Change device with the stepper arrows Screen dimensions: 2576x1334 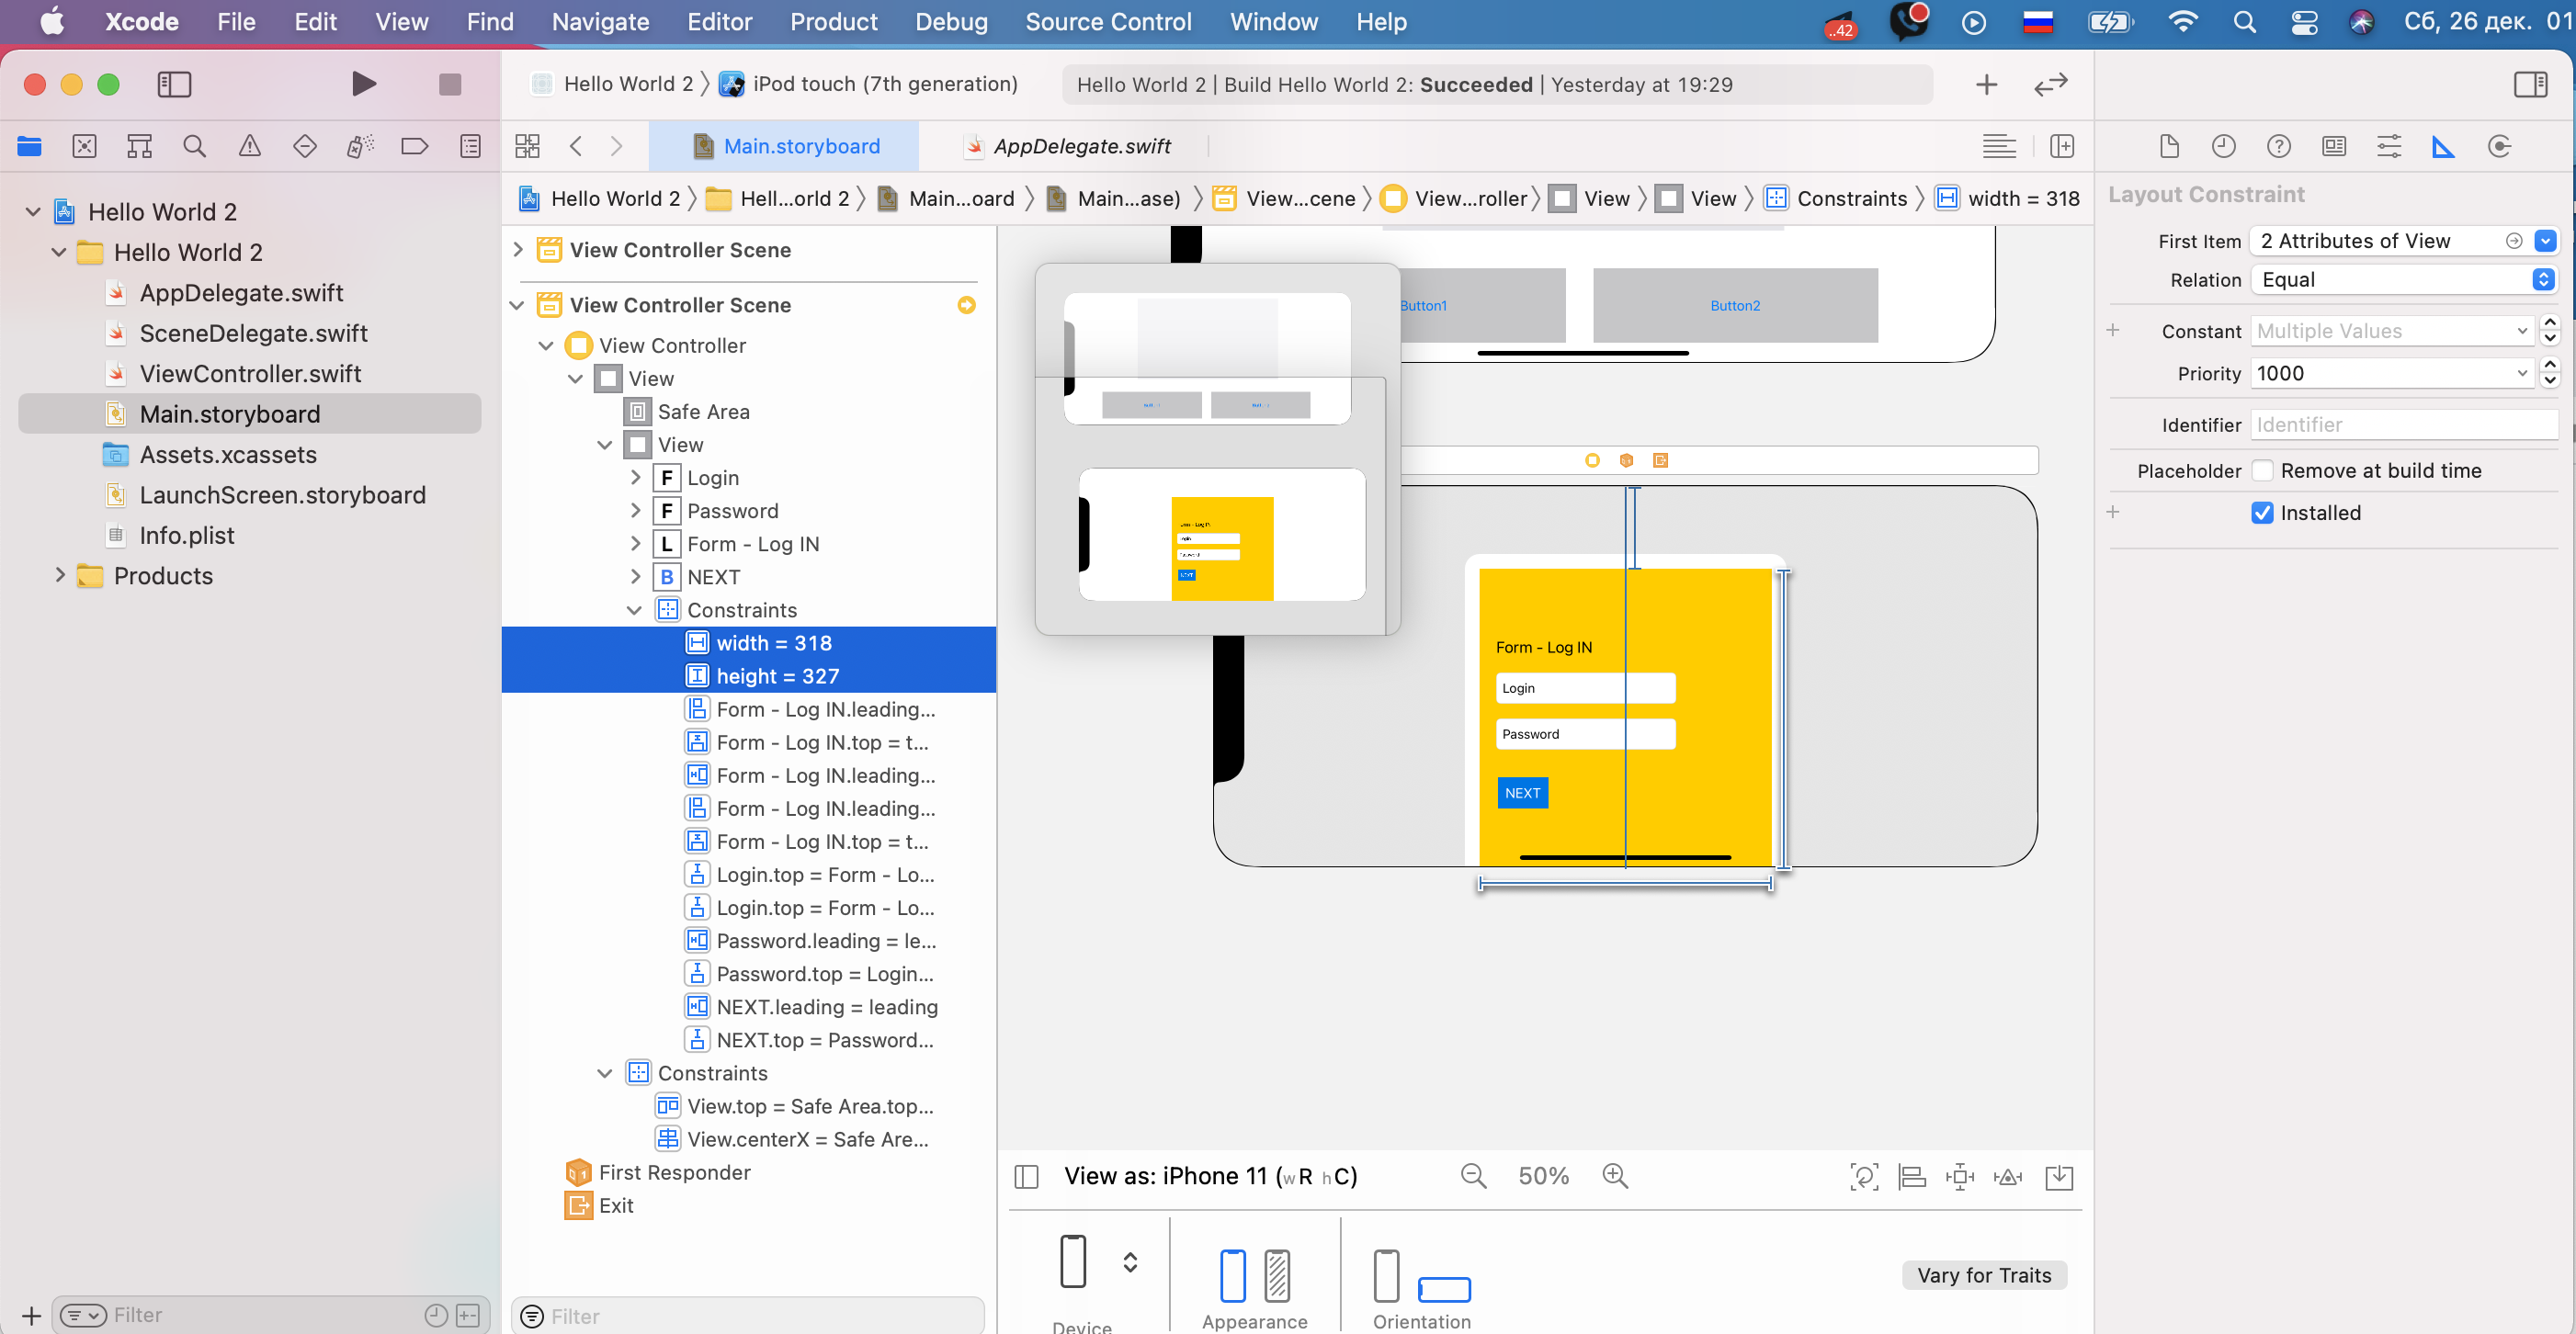click(x=1130, y=1262)
